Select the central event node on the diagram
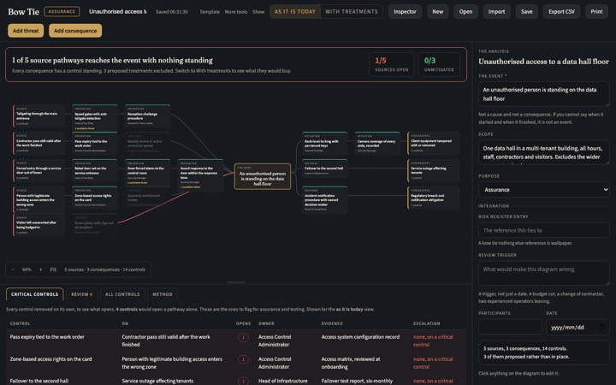This screenshot has height=385, width=616. click(263, 177)
